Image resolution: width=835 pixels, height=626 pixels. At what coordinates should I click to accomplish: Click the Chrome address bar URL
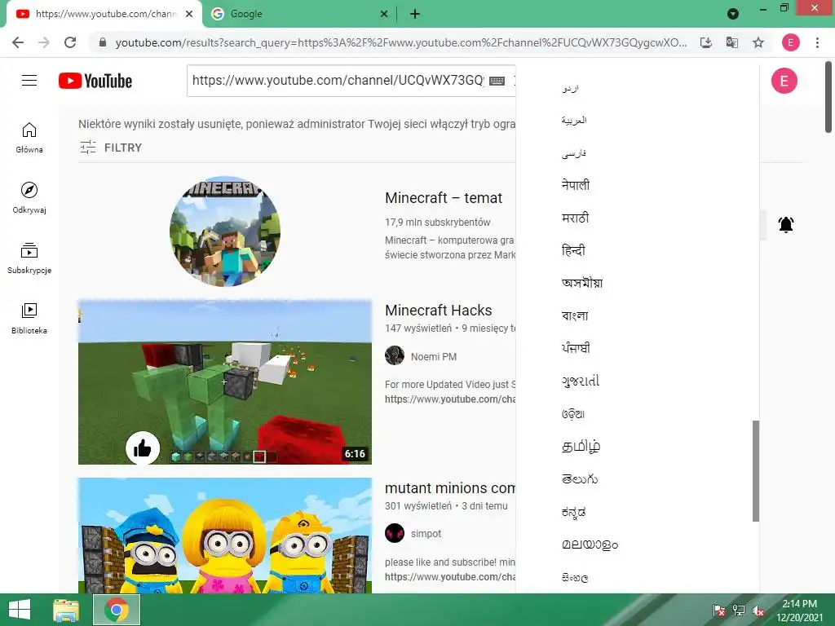click(x=400, y=42)
